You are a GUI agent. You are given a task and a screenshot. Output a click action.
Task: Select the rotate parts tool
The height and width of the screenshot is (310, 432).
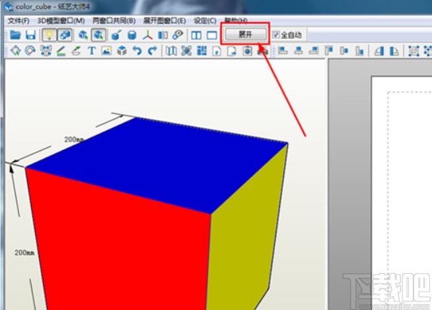click(x=30, y=51)
